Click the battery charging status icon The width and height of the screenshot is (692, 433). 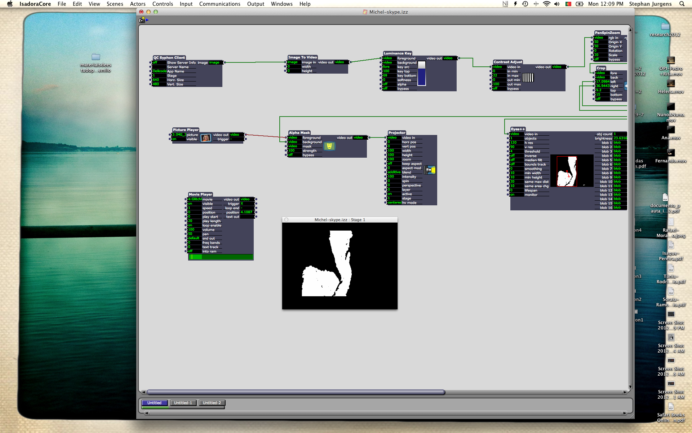[580, 4]
